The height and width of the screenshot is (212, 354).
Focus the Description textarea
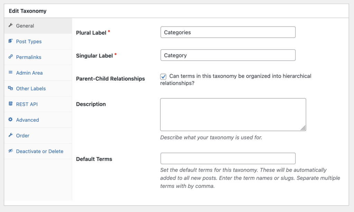pos(233,114)
